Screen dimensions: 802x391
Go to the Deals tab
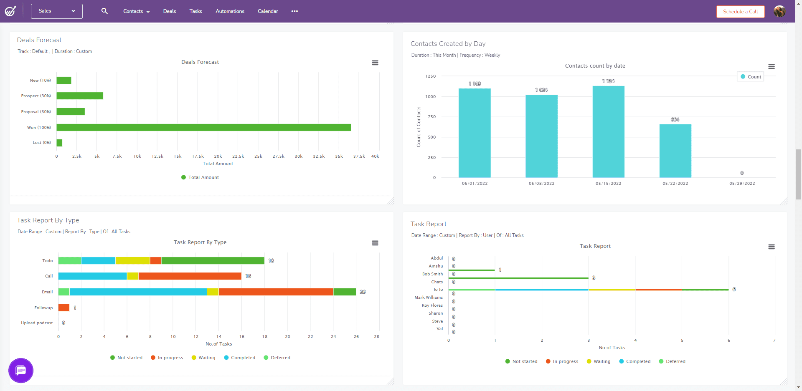(x=170, y=11)
